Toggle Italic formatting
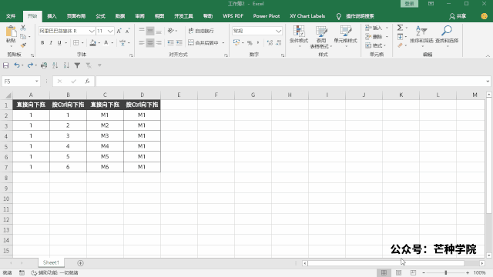The image size is (493, 277). [x=51, y=43]
